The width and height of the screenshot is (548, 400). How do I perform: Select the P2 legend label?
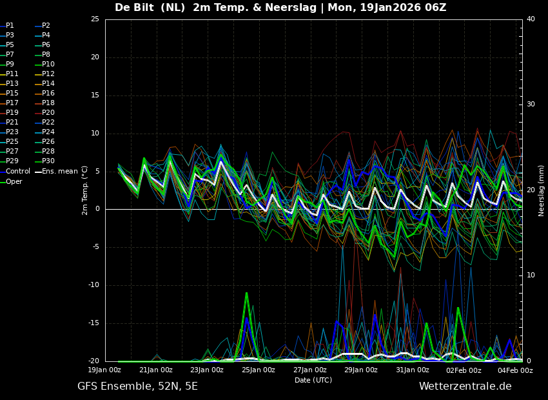[x=46, y=26]
